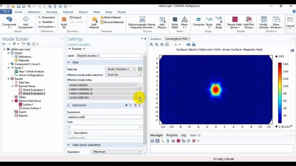Collapse the Data Series Operation section

point(68,145)
